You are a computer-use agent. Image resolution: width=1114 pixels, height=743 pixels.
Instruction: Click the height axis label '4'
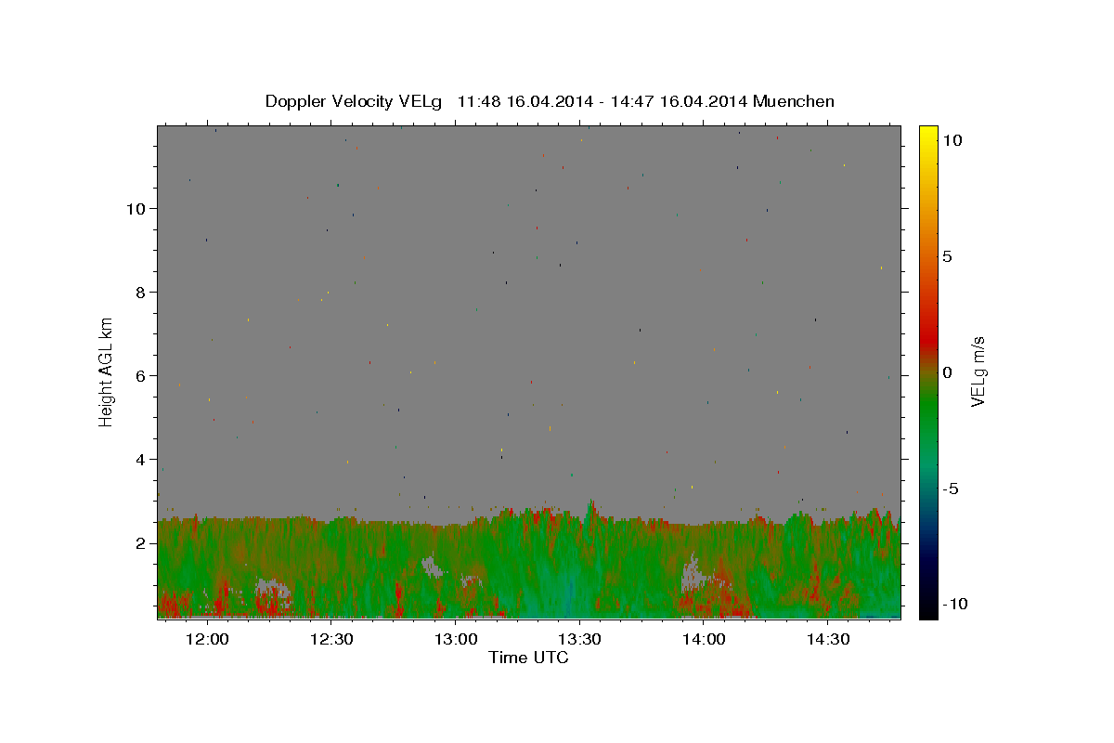pos(141,459)
